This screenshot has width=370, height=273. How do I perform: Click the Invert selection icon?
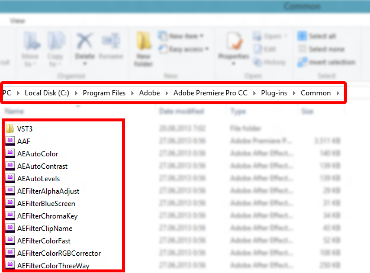tap(302, 62)
